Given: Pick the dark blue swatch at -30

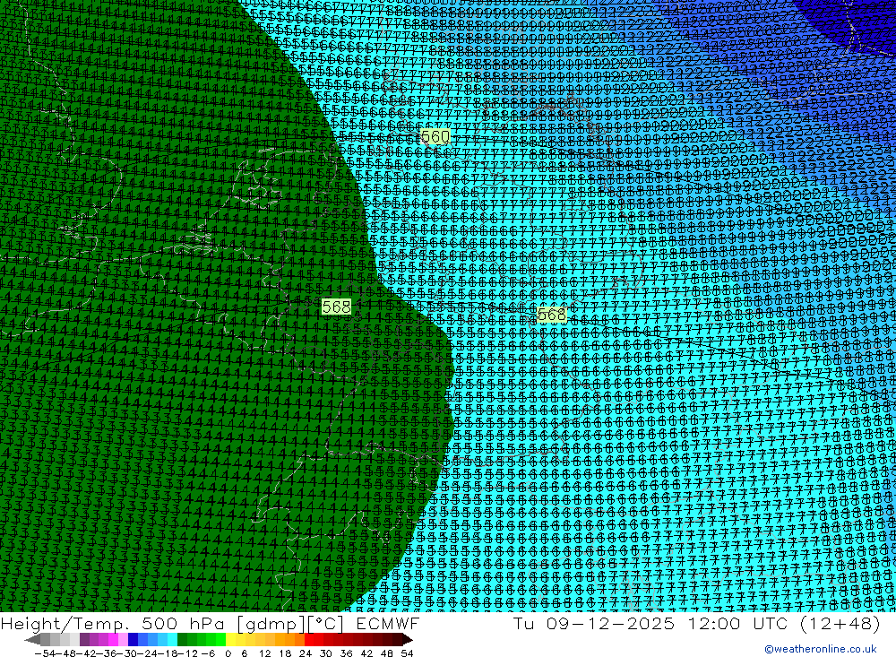Looking at the screenshot, I should click(x=134, y=640).
